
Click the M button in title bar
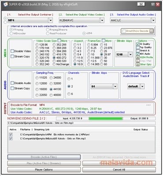tap(141, 4)
